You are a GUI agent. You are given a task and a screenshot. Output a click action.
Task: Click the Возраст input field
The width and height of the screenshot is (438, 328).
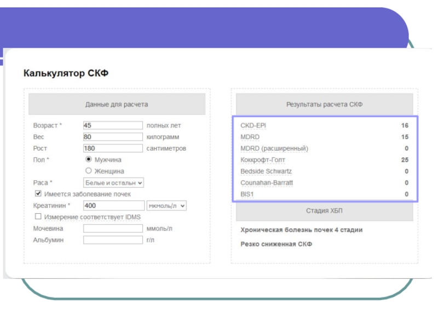113,125
